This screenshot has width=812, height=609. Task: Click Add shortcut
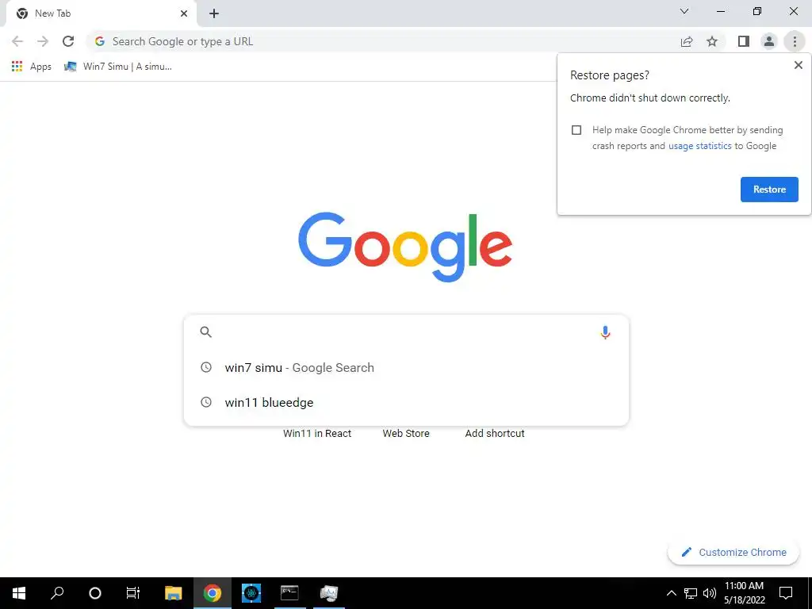[495, 434]
